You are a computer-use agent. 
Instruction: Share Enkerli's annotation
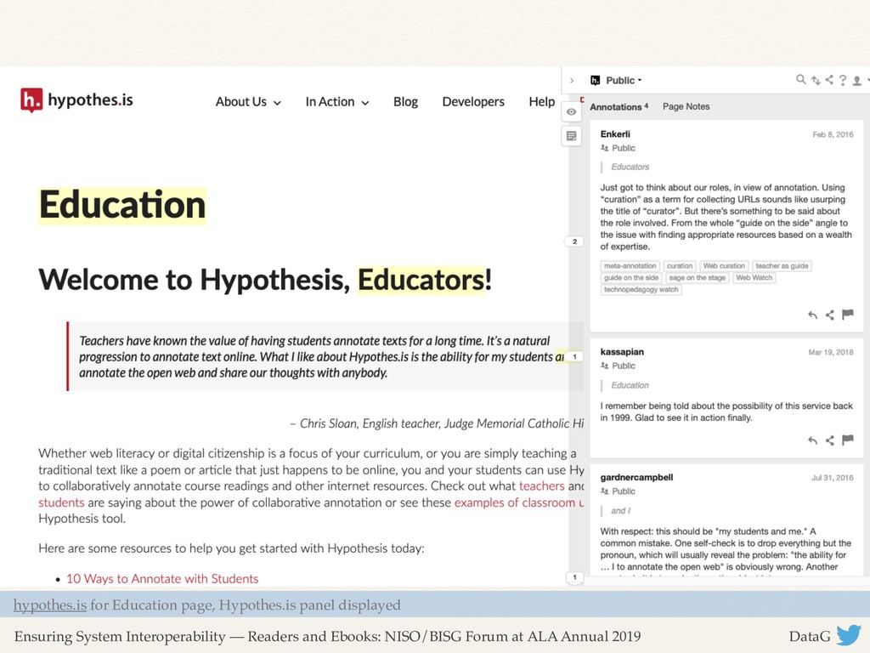pos(830,315)
